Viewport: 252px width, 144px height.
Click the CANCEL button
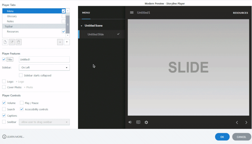coord(241,137)
